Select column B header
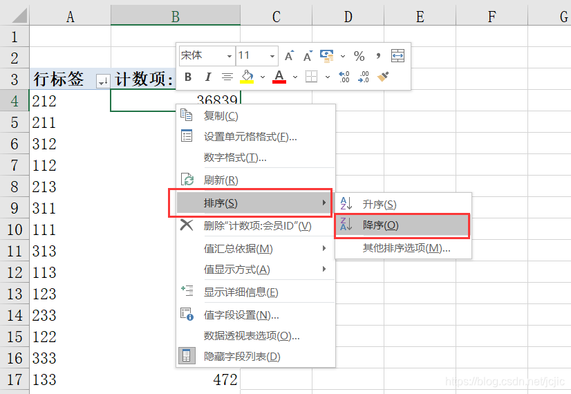Image resolution: width=571 pixels, height=394 pixels. pyautogui.click(x=176, y=16)
